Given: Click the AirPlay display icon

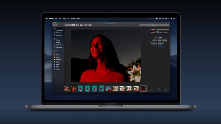Looking at the screenshot, I should [153, 19].
